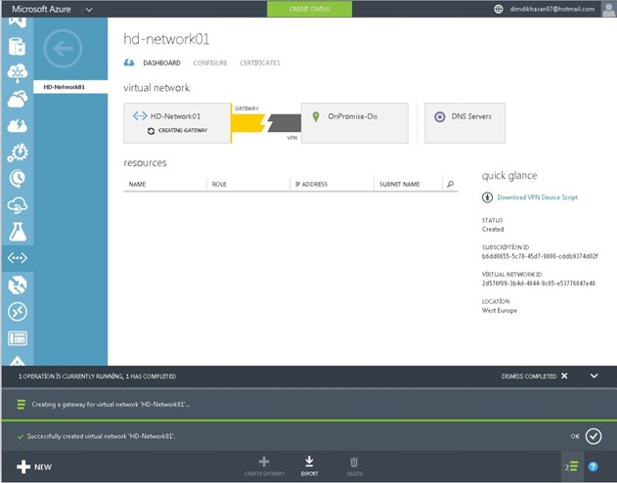
Task: Select the flask machine learning icon
Action: click(18, 232)
